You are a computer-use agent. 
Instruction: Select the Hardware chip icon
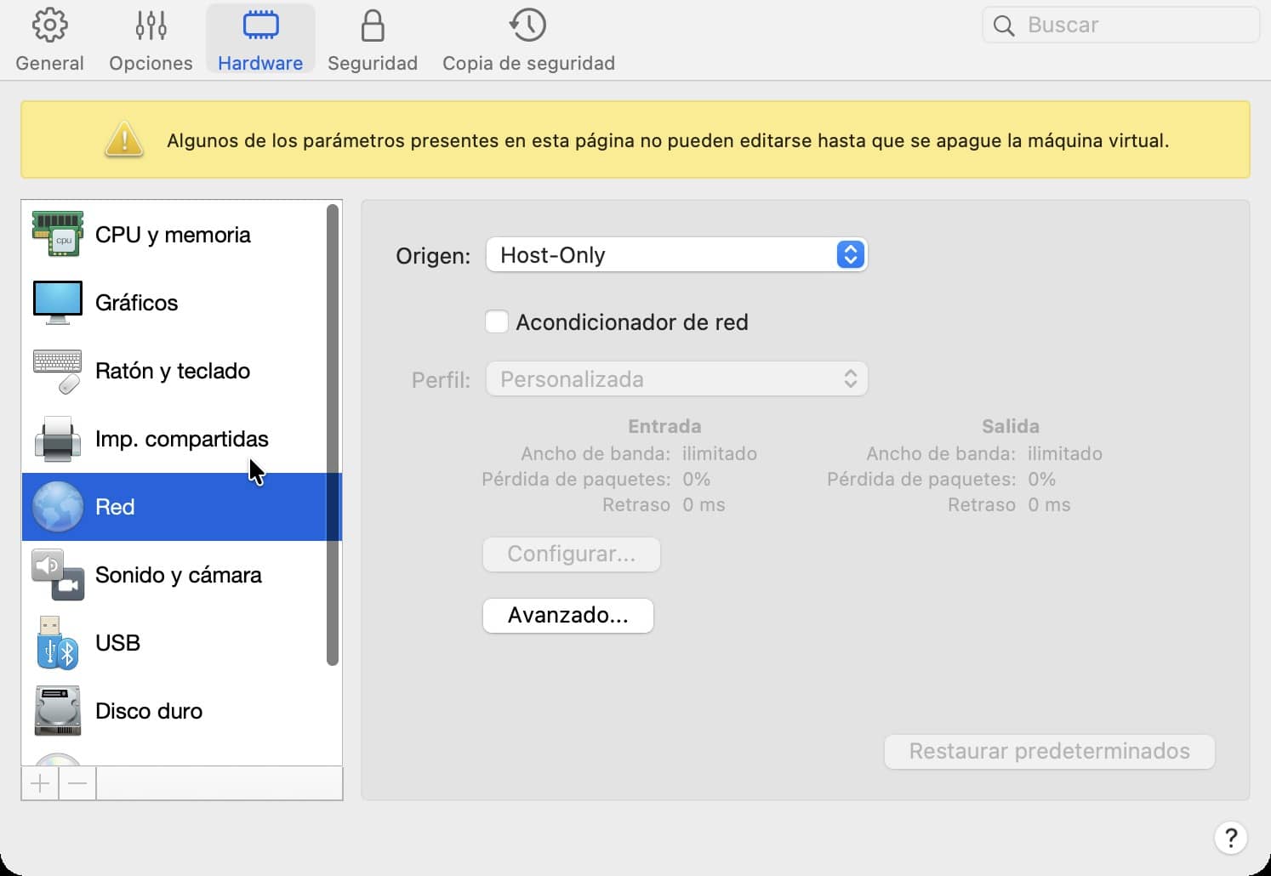click(260, 26)
